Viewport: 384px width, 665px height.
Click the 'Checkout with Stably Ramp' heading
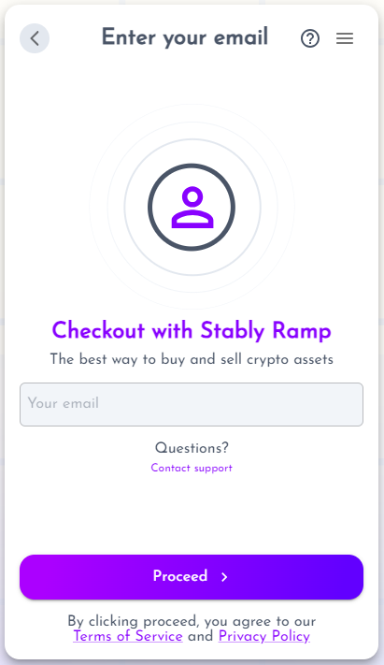point(192,330)
